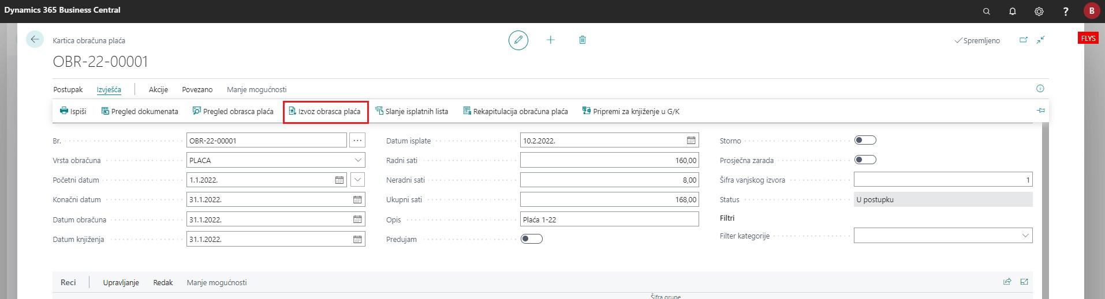
Task: Open the Povezano menu
Action: [x=197, y=89]
